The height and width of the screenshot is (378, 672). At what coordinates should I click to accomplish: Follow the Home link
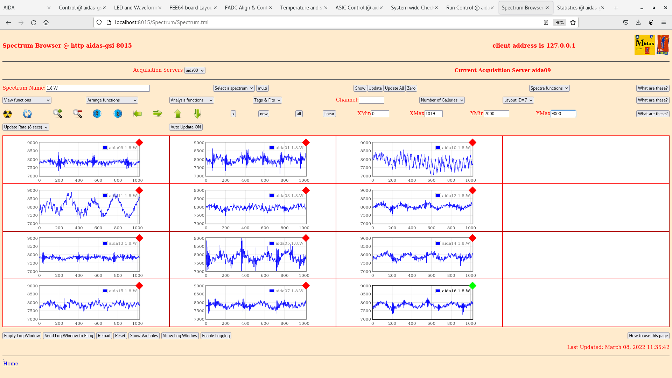(10, 364)
